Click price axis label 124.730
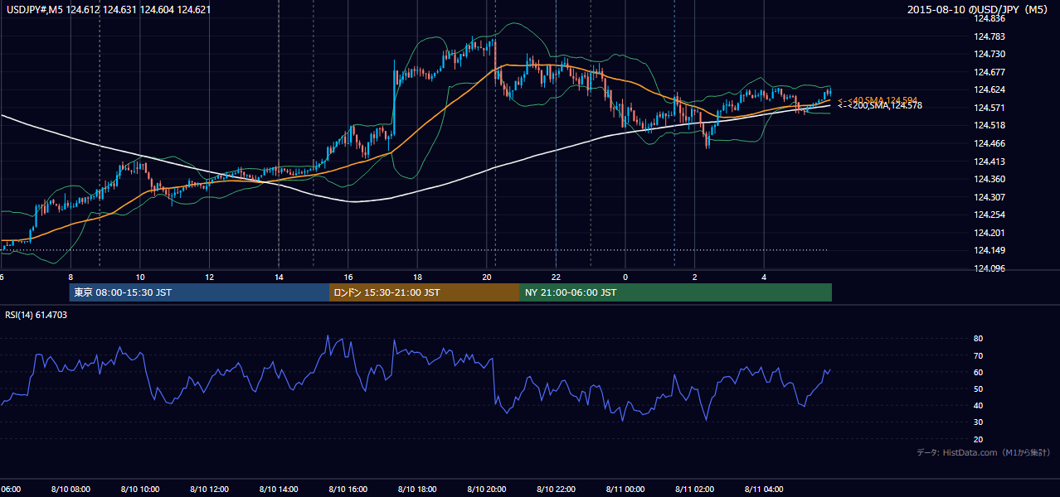This screenshot has height=497, width=1060. [x=991, y=54]
